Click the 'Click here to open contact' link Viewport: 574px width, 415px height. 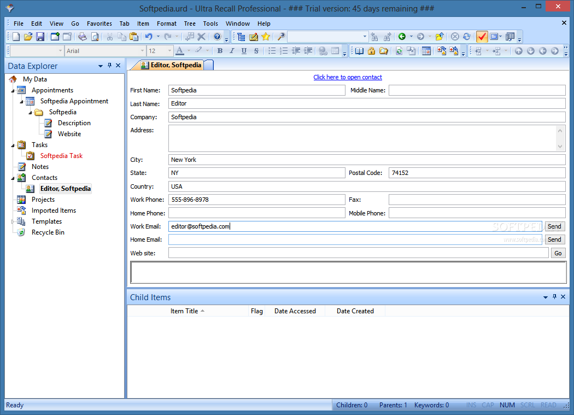click(347, 77)
